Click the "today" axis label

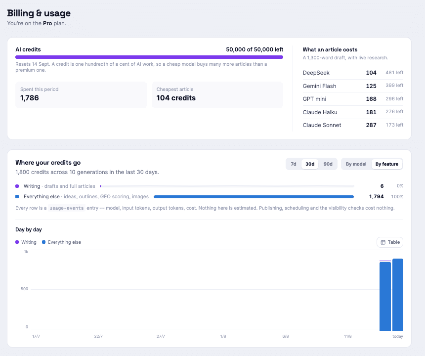398,336
